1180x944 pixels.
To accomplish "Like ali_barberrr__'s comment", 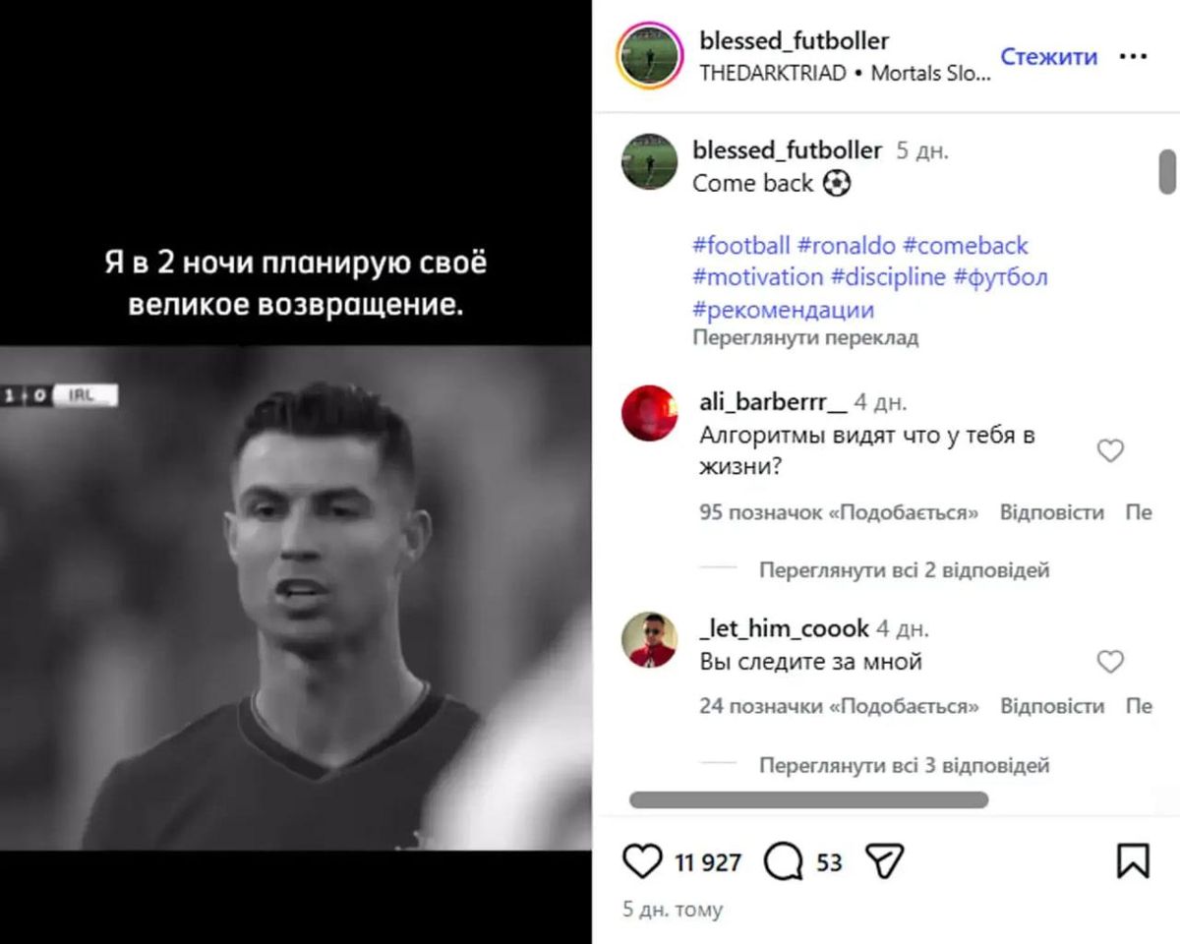I will point(1110,451).
